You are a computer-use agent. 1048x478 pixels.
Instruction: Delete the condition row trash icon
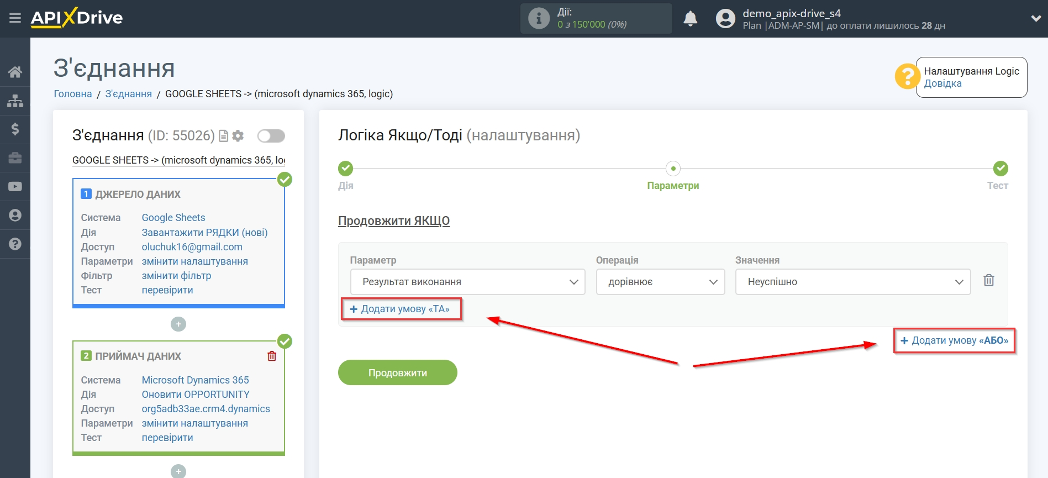coord(989,281)
